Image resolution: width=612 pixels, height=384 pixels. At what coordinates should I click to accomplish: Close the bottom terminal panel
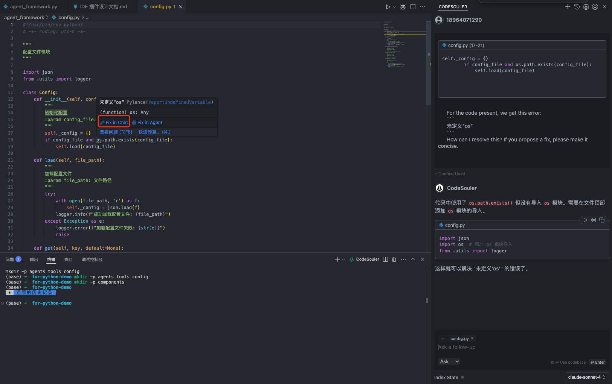tap(423, 259)
